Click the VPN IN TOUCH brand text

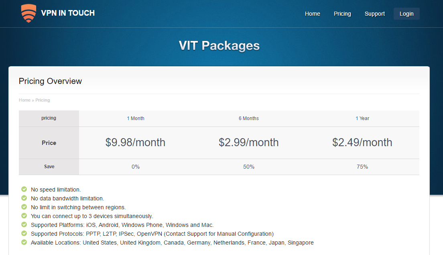click(68, 13)
